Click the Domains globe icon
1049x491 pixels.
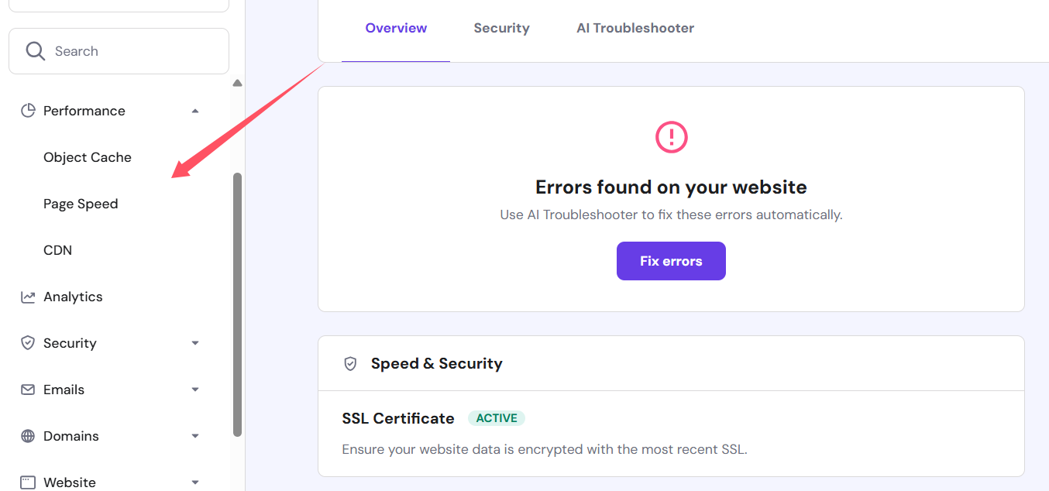[28, 436]
